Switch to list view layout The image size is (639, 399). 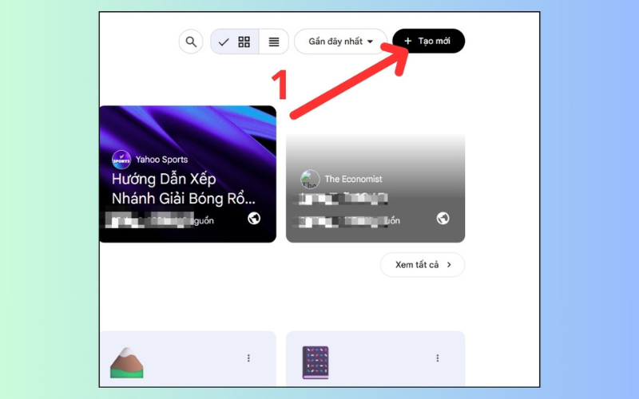point(274,41)
